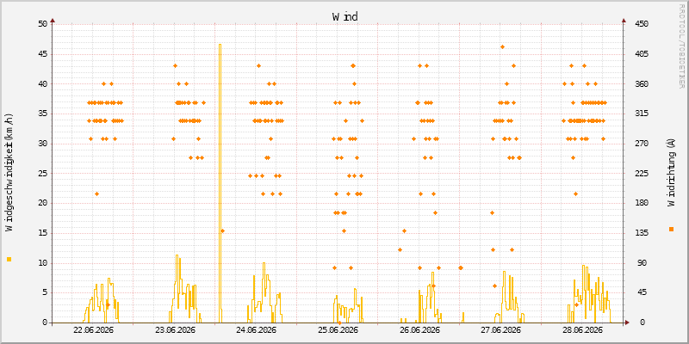Click the 24.06.2026 date label
Screen dimensions: 689x344
pos(256,330)
